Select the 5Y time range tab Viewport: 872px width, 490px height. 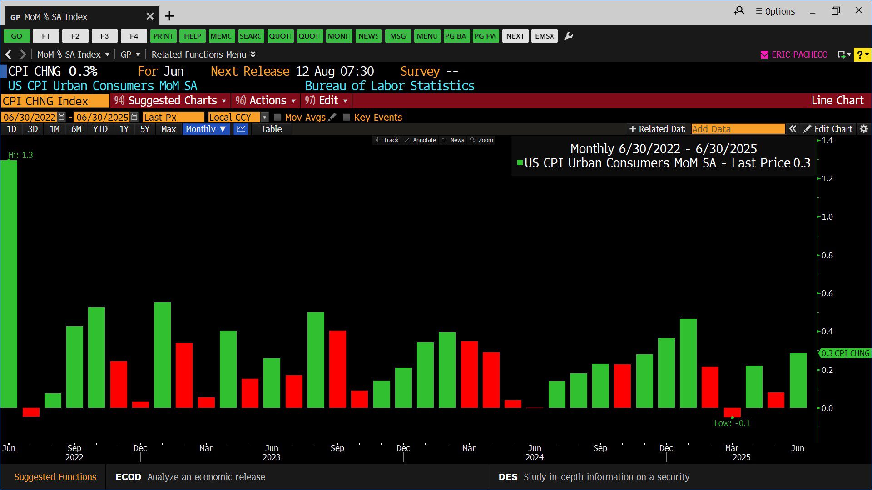coord(144,129)
